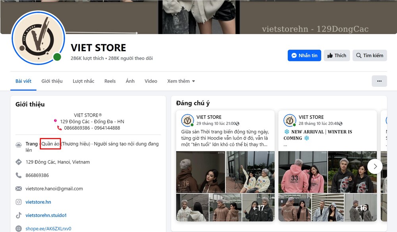Open the Tìm kiếm search button
Viewport: 397px width, 232px height.
(370, 56)
